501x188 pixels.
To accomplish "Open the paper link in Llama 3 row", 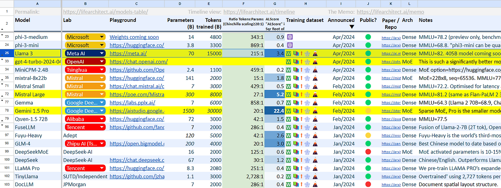I will [x=391, y=53].
